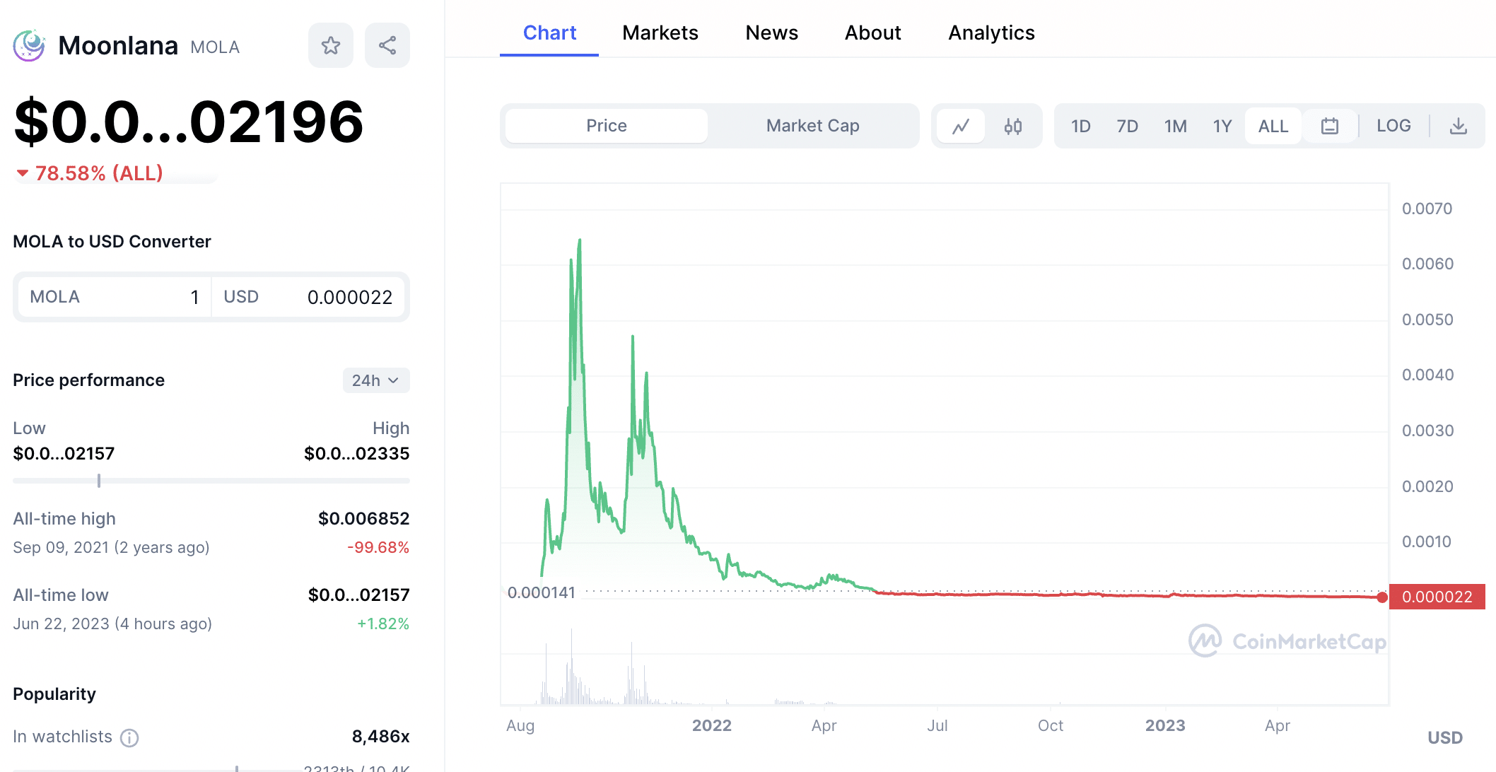Click the all-time high value $0.006852
Viewport: 1496px width, 772px height.
point(364,519)
